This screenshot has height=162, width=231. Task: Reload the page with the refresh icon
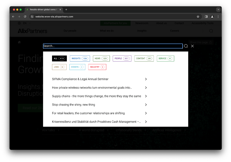(x=25, y=17)
